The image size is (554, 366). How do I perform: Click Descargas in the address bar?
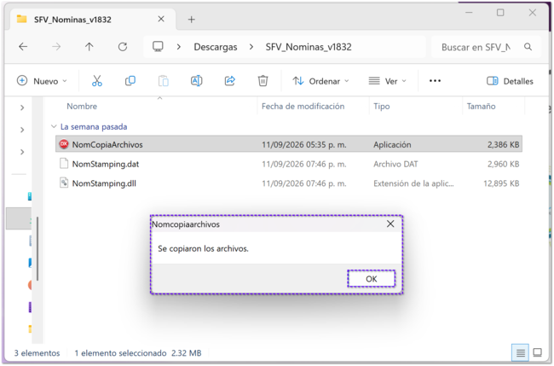click(x=216, y=47)
